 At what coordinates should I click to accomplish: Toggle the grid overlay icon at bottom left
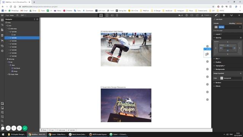pos(2,112)
